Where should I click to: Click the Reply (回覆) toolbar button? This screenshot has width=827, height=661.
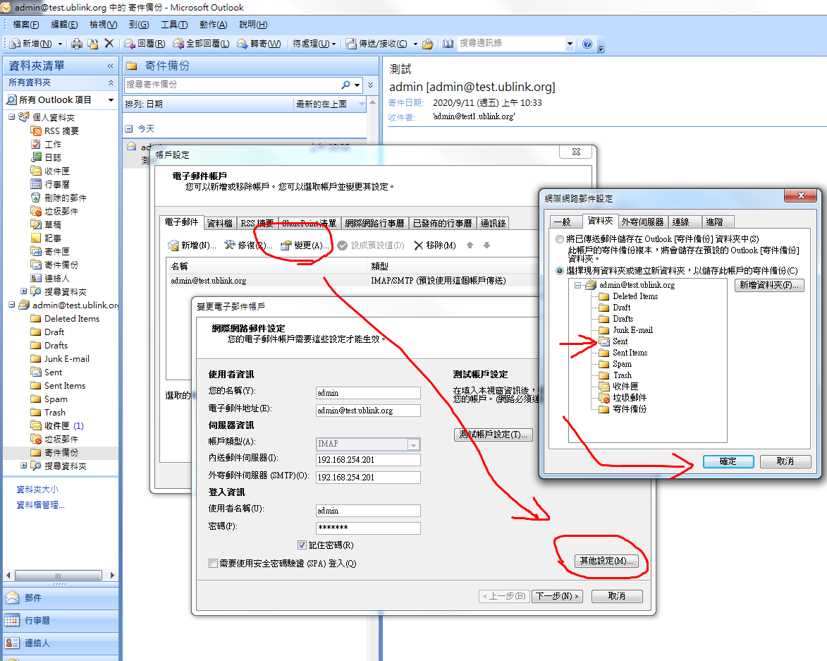145,44
